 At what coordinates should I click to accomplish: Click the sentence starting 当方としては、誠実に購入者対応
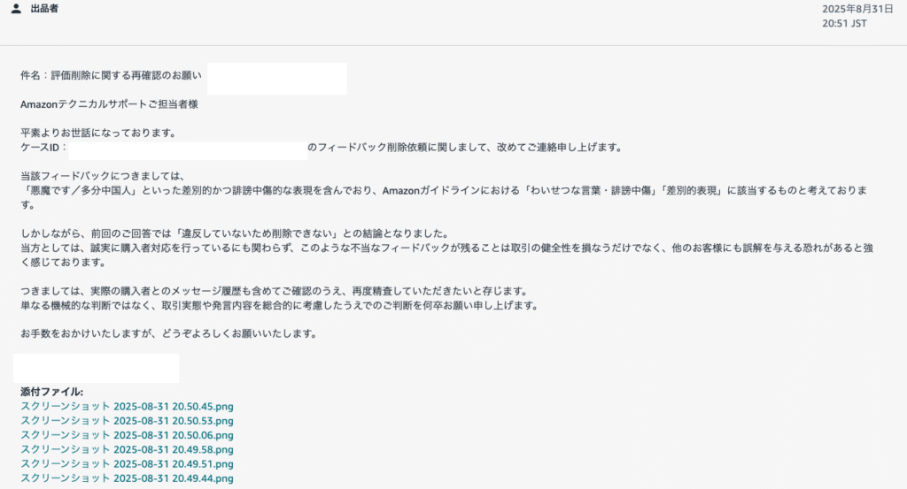[x=446, y=256]
